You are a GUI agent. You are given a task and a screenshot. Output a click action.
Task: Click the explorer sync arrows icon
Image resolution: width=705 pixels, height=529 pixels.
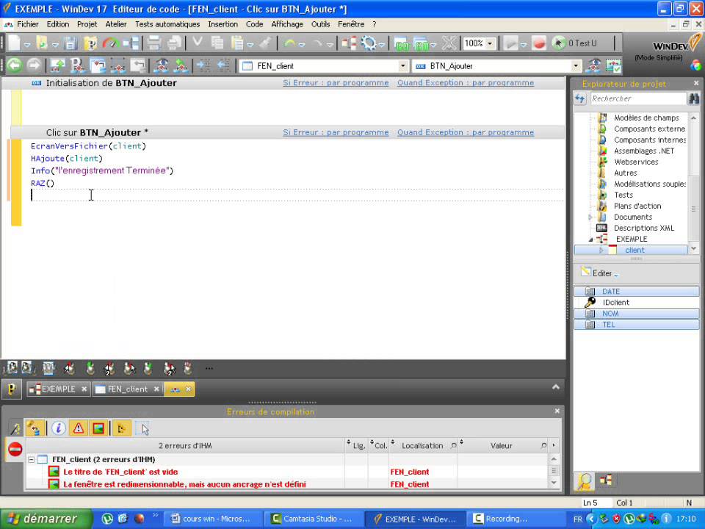[580, 98]
